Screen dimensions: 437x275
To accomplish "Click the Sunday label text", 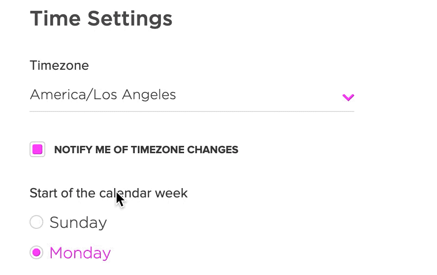I will coord(78,222).
